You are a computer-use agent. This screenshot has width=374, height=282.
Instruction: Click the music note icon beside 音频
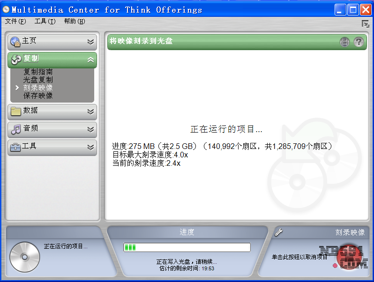[15, 129]
